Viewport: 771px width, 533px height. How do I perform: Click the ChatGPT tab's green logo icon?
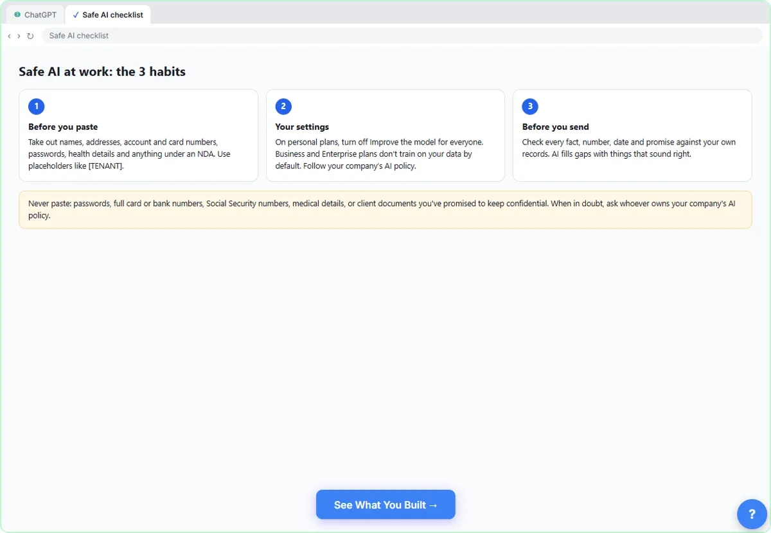[17, 15]
